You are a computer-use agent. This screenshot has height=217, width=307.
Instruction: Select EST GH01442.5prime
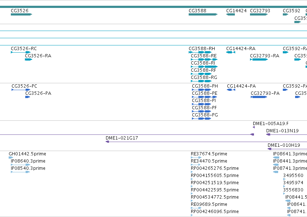pyautogui.click(x=11, y=158)
